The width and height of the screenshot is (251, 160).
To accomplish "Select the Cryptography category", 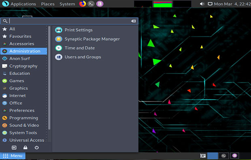I will [24, 66].
